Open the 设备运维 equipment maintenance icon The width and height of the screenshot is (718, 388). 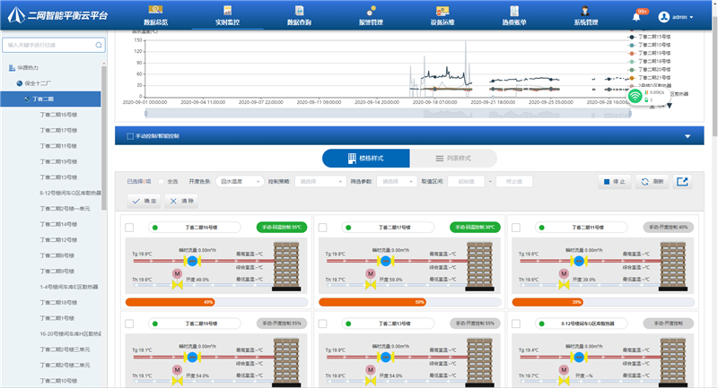pyautogui.click(x=442, y=10)
